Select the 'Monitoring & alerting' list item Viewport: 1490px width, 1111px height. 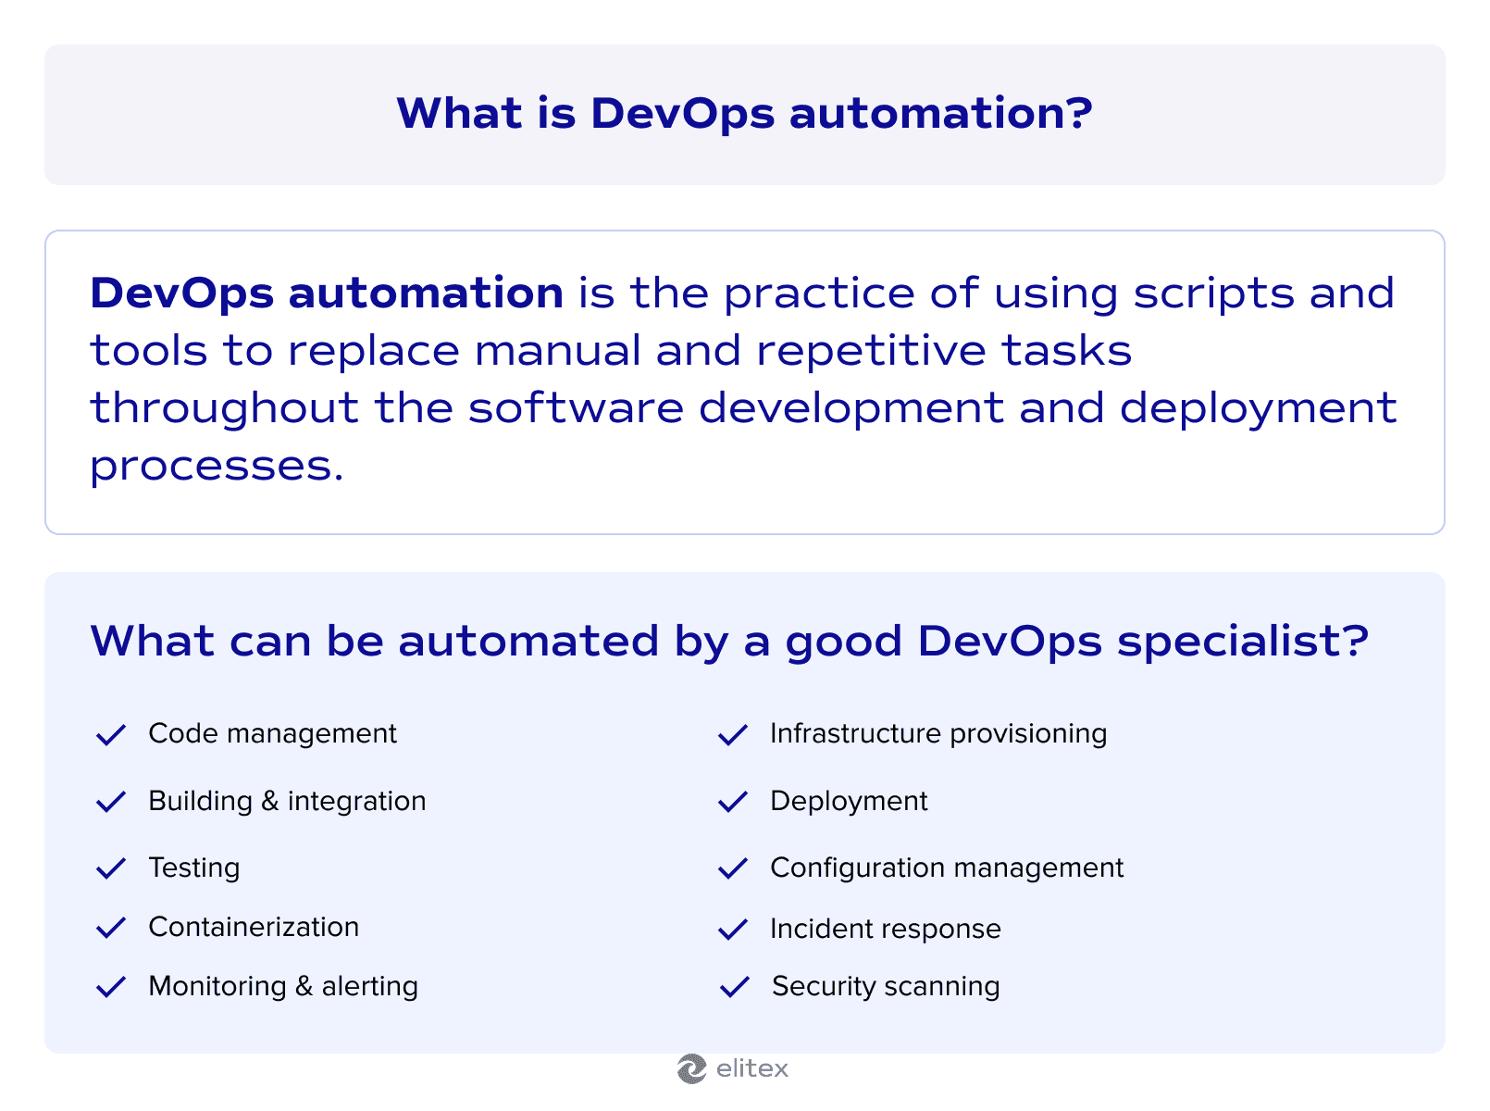point(283,986)
